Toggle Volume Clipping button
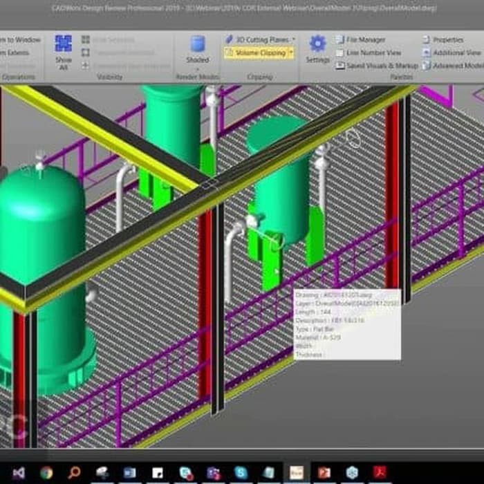484x484 pixels. click(x=254, y=53)
